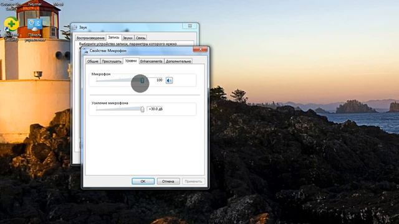Close the Свойства: Микрофон dialog

pyautogui.click(x=200, y=49)
